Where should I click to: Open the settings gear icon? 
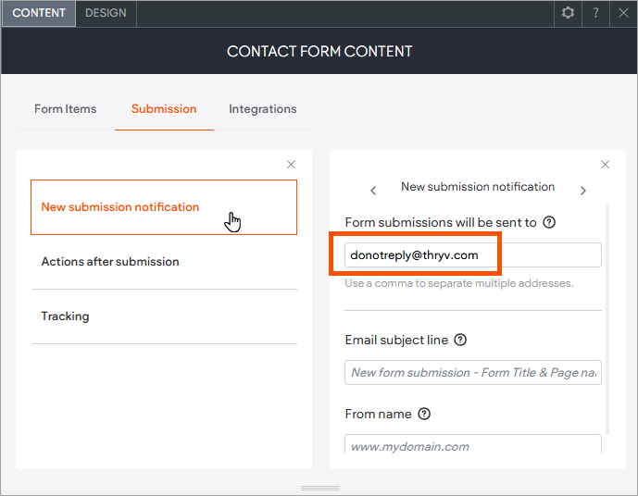coord(568,13)
